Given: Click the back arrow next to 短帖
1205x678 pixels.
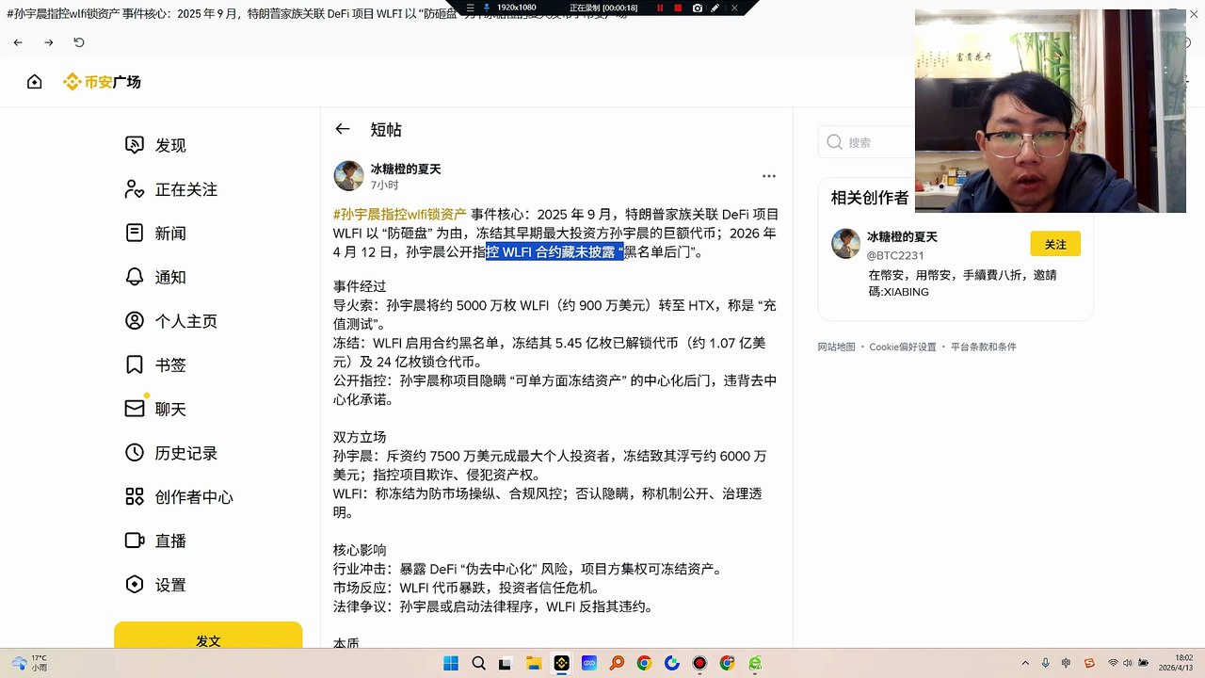Looking at the screenshot, I should 343,129.
